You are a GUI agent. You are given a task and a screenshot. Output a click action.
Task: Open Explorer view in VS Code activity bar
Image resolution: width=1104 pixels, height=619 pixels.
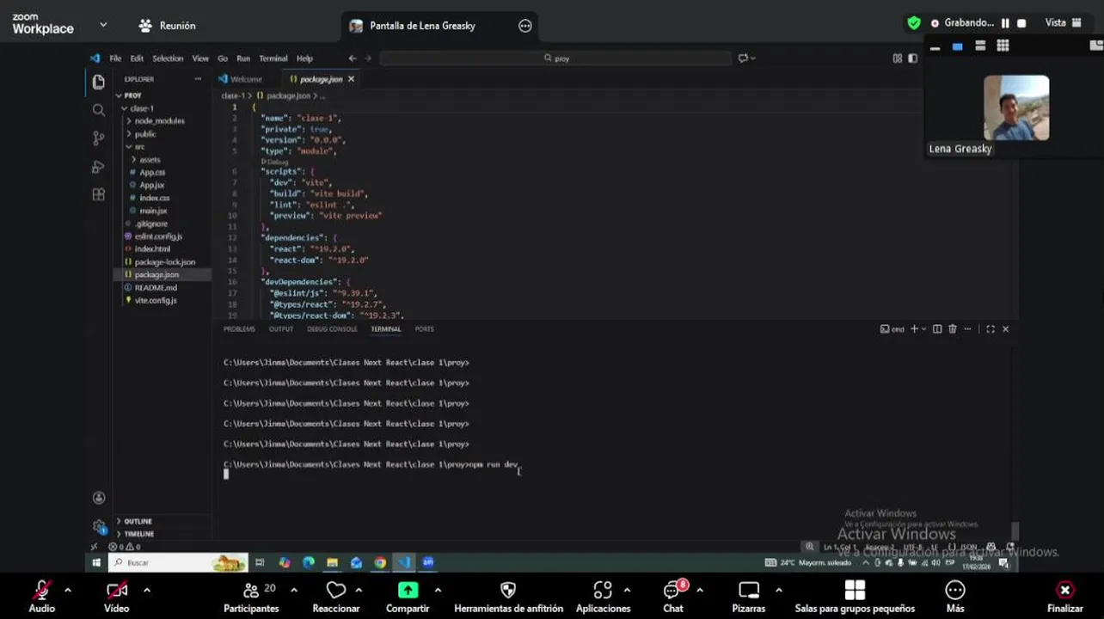click(98, 83)
